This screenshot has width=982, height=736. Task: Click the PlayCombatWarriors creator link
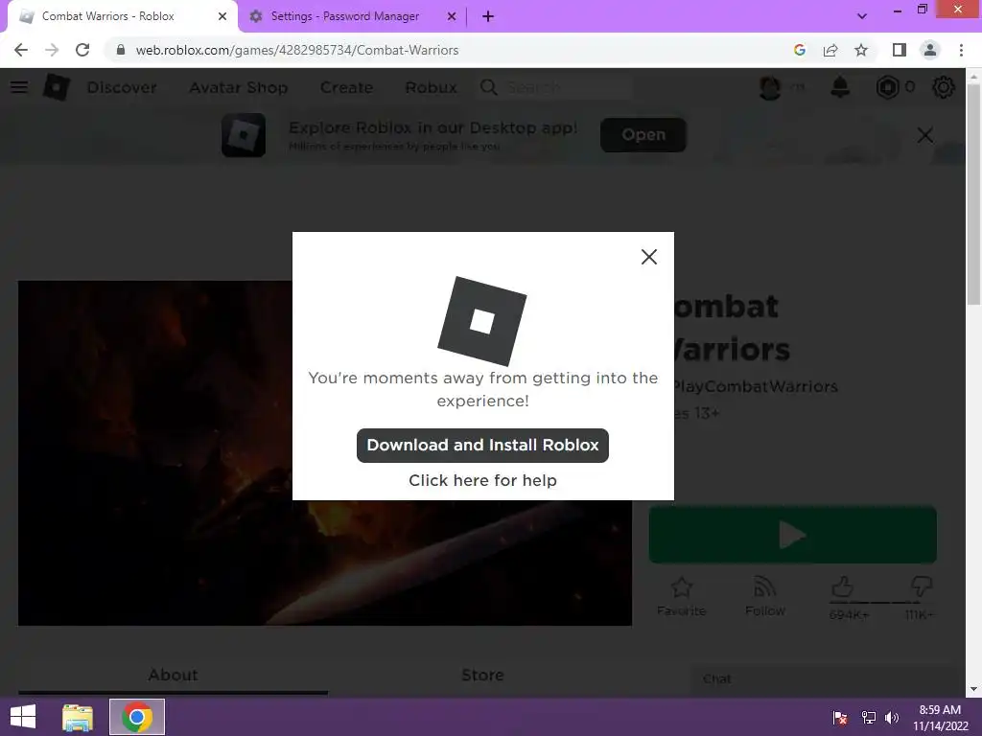tap(755, 387)
